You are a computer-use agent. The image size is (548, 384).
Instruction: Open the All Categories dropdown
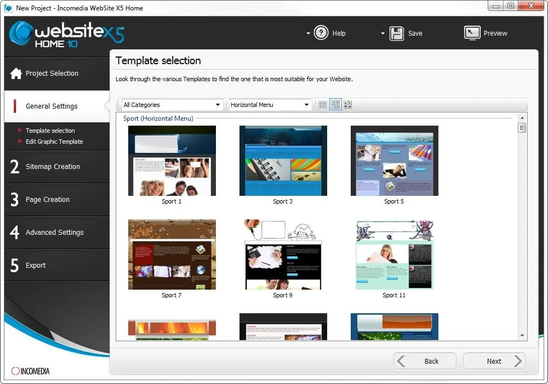click(171, 104)
